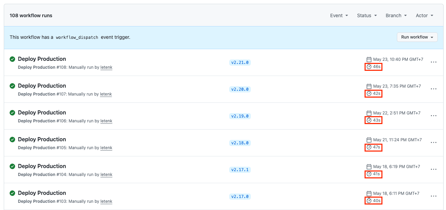
Task: Click the calendar icon beside May 23, 7:35 PM
Action: (369, 86)
